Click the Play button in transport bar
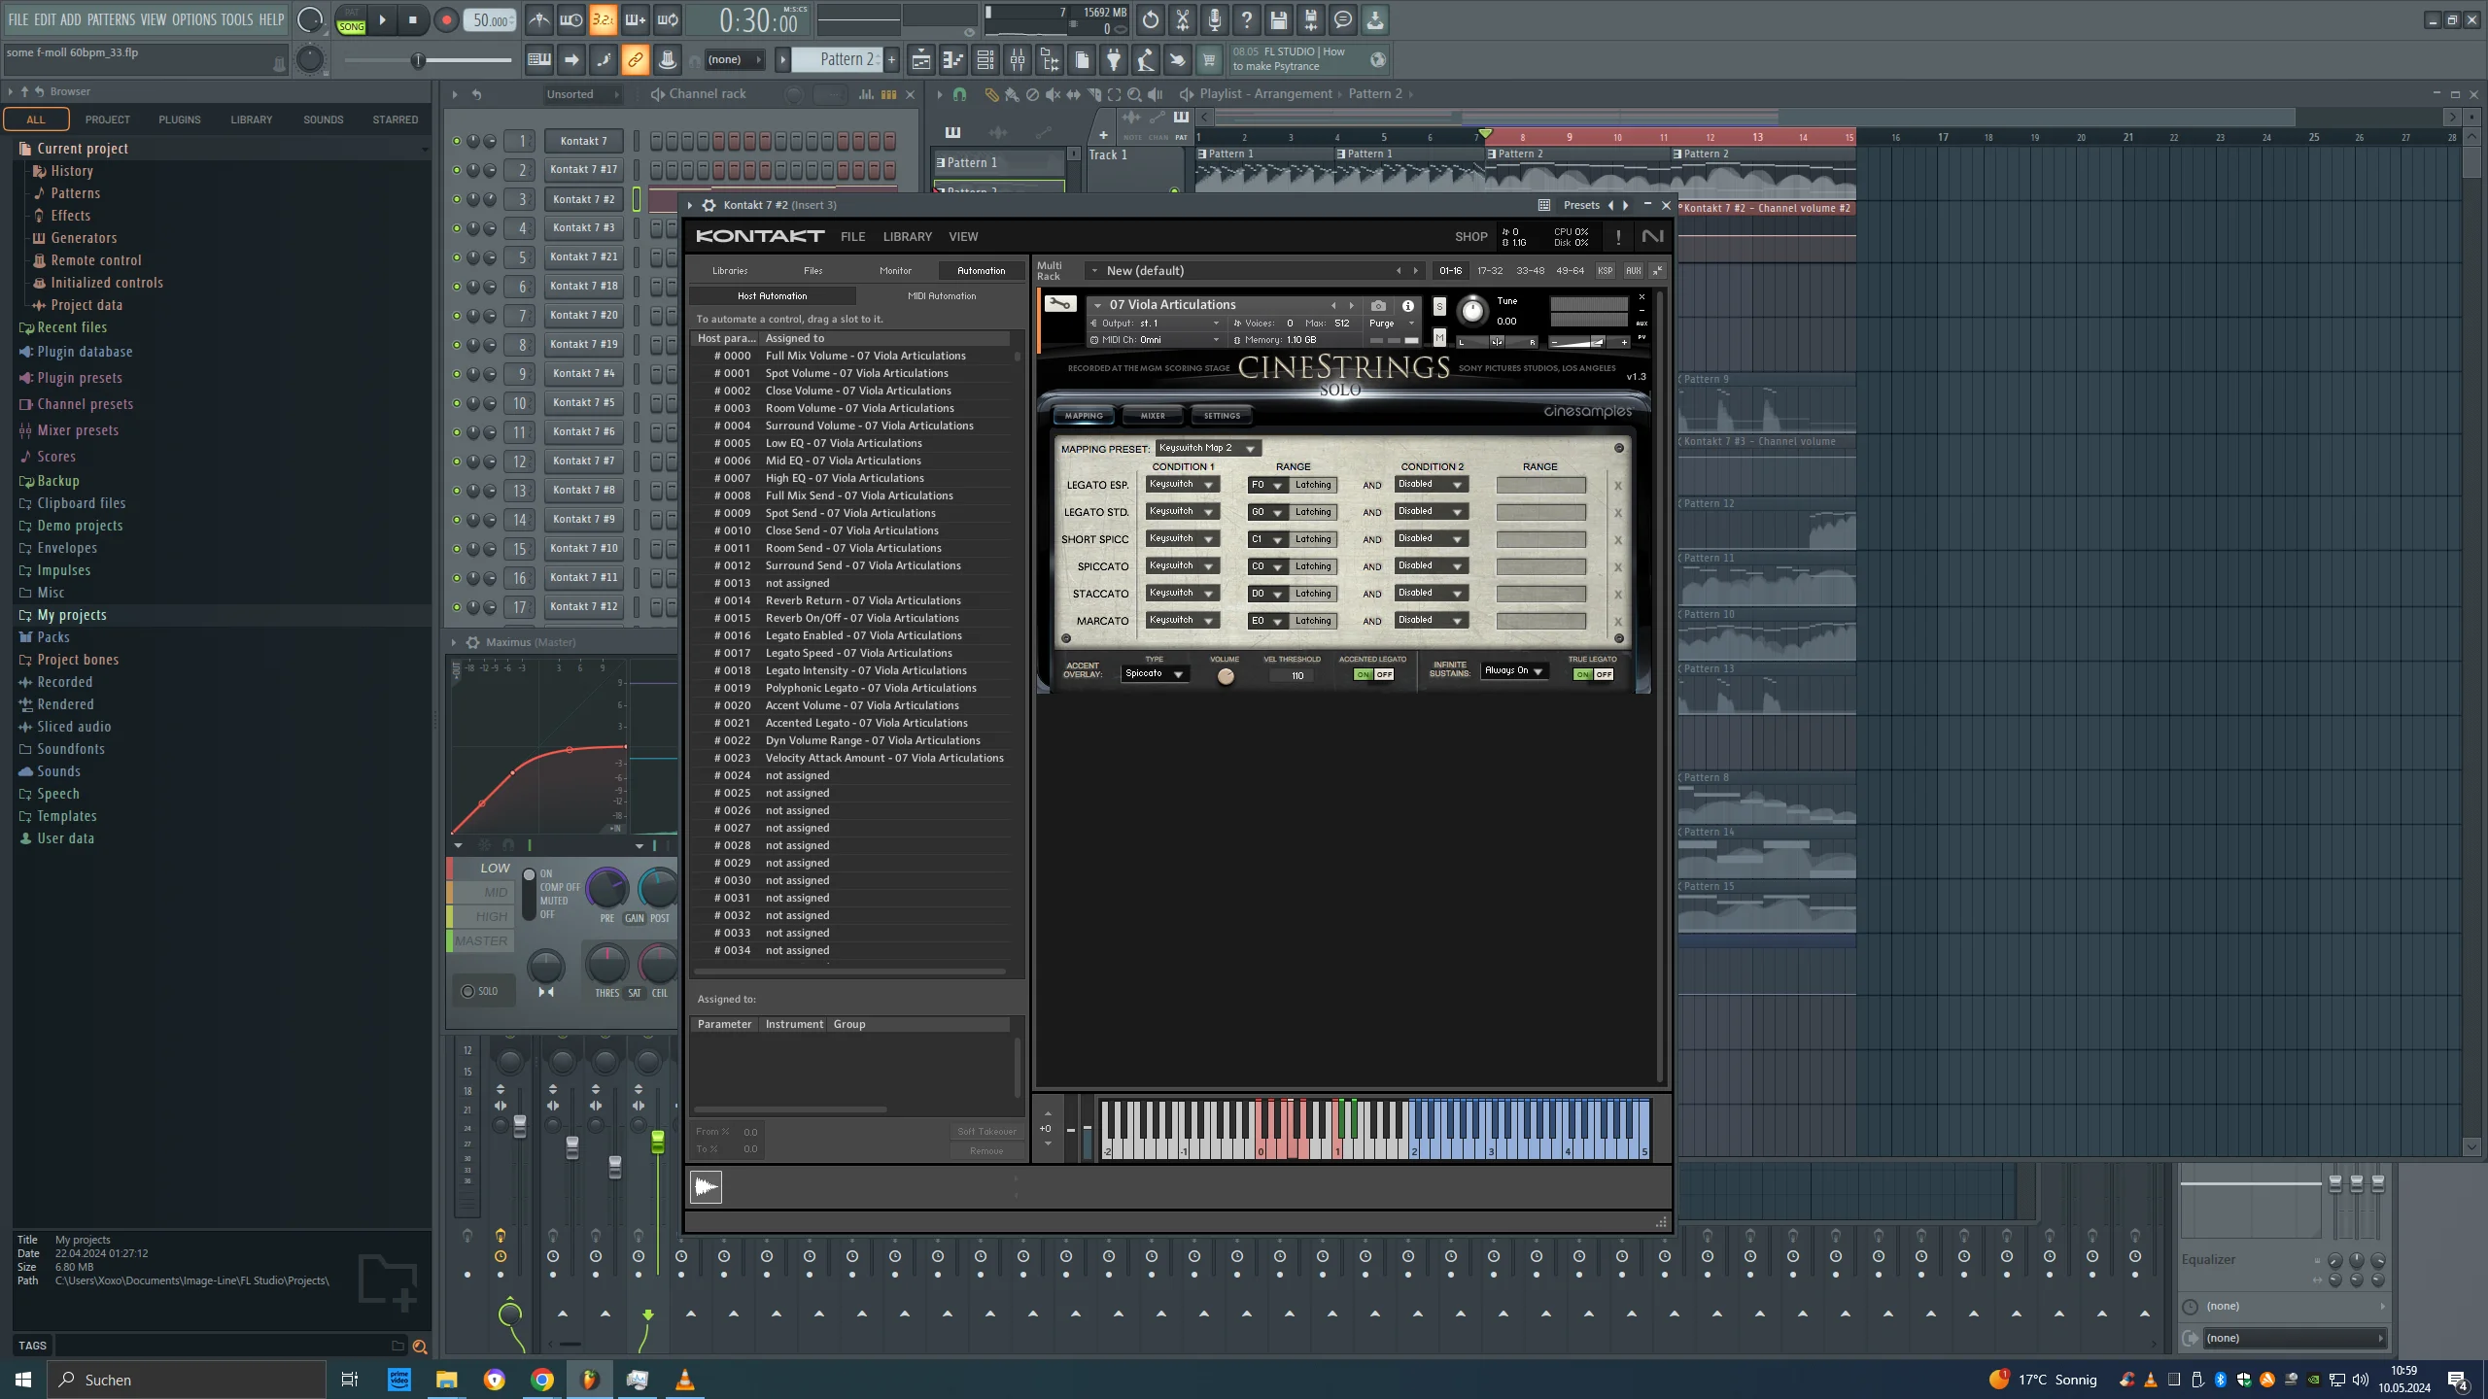The image size is (2488, 1399). [x=382, y=19]
